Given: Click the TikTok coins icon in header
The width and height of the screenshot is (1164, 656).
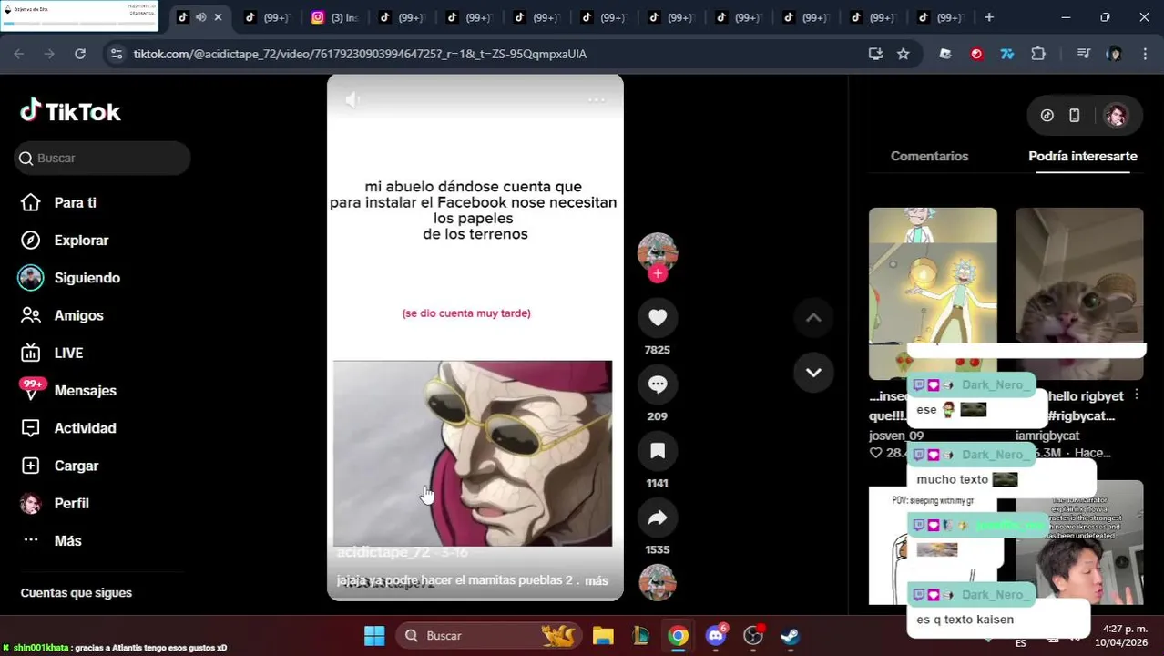Looking at the screenshot, I should (1047, 116).
